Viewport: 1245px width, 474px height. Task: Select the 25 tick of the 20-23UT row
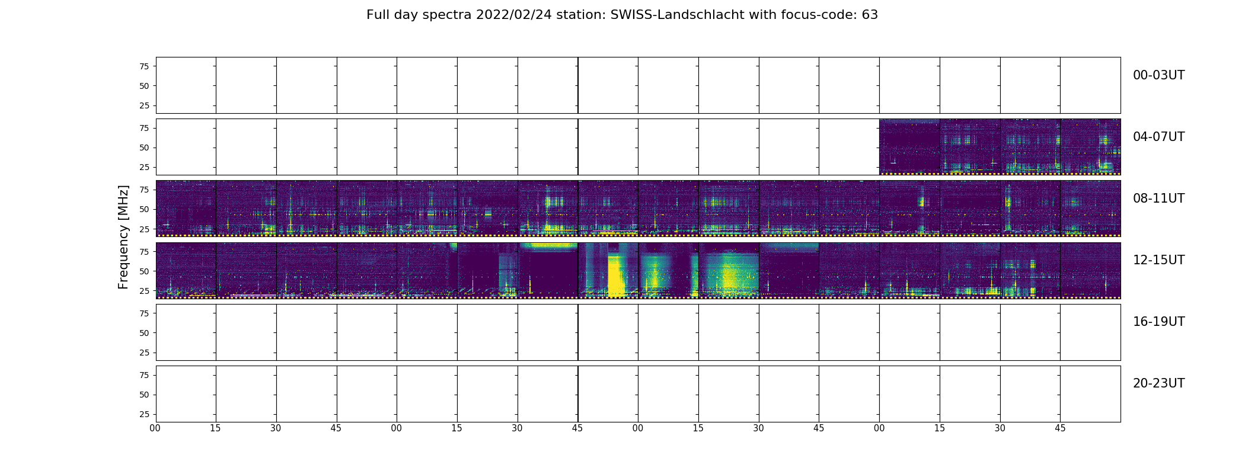point(144,414)
